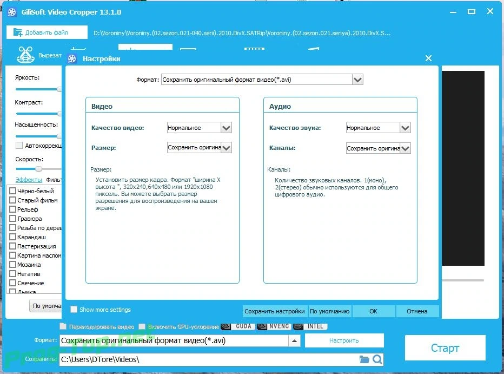This screenshot has width=504, height=374.
Task: Click the browse folder icon in Сохранить field
Action: pos(364,359)
